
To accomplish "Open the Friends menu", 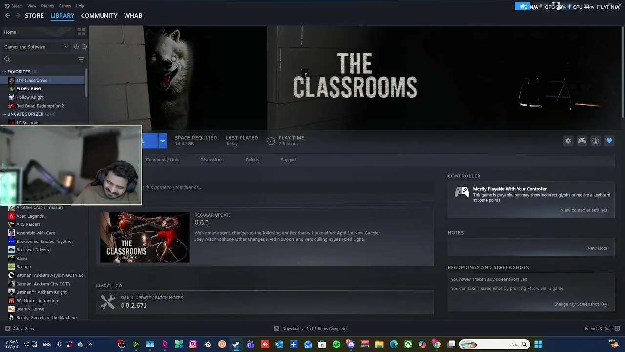I will click(47, 6).
